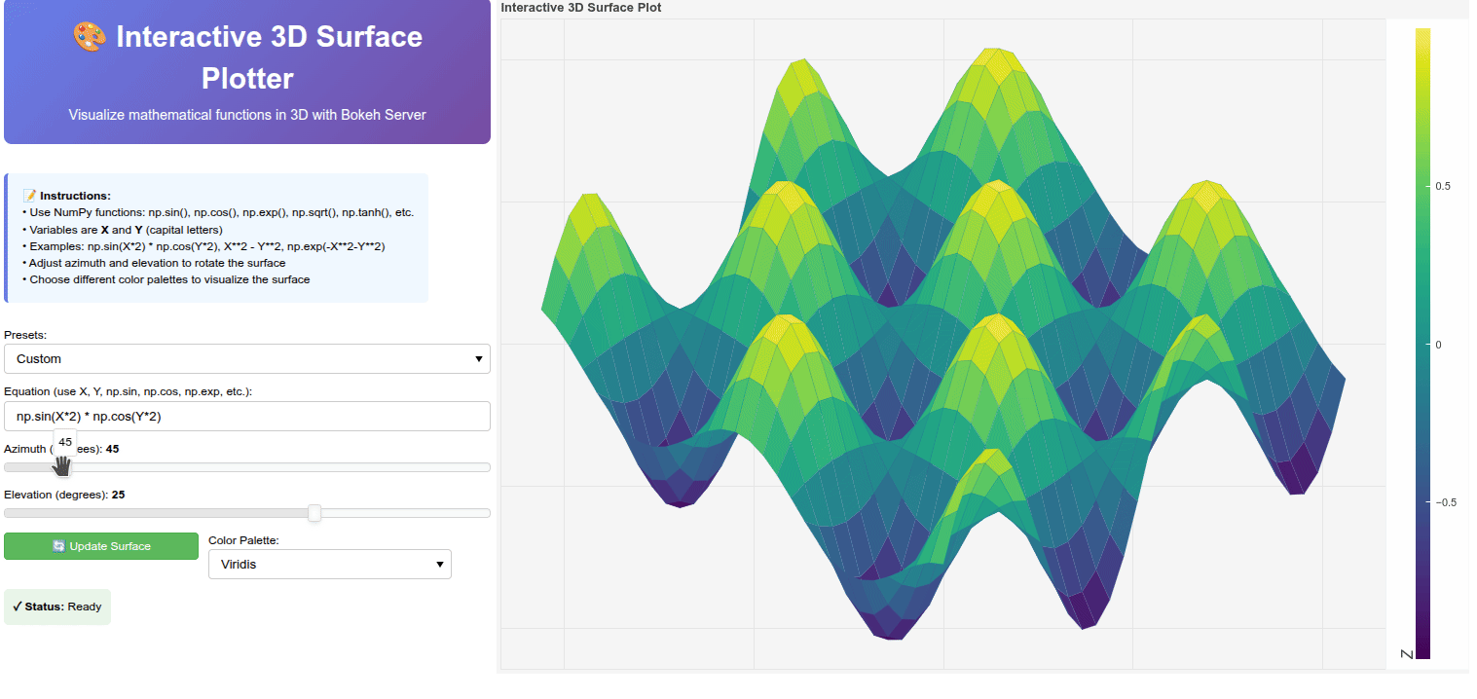Image resolution: width=1477 pixels, height=699 pixels.
Task: Click the 0.5 tick label on colorbar
Action: point(1443,186)
